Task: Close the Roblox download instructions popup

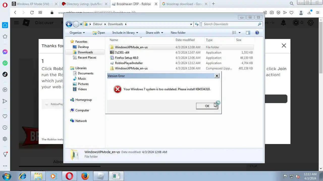Action: 284,46
